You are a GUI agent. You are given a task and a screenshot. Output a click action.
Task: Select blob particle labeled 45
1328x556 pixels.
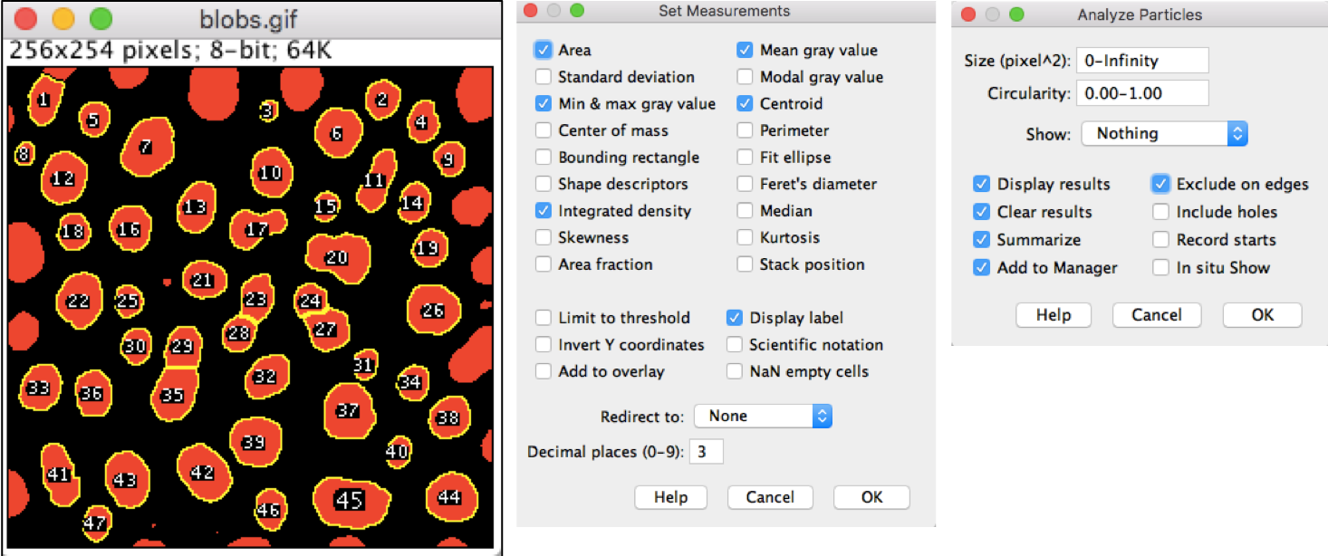[350, 500]
